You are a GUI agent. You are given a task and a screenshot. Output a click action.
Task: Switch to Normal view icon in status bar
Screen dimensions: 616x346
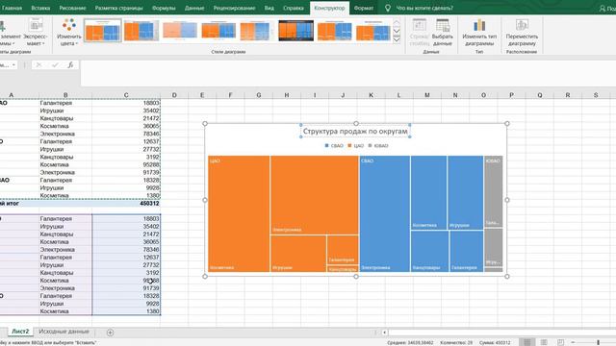click(527, 342)
